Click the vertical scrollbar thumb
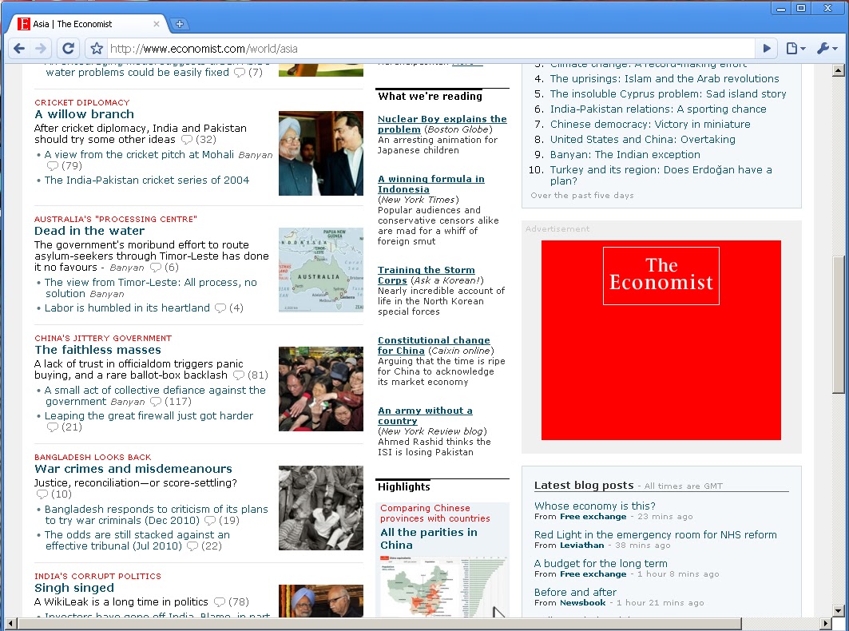Image resolution: width=849 pixels, height=631 pixels. tap(838, 324)
